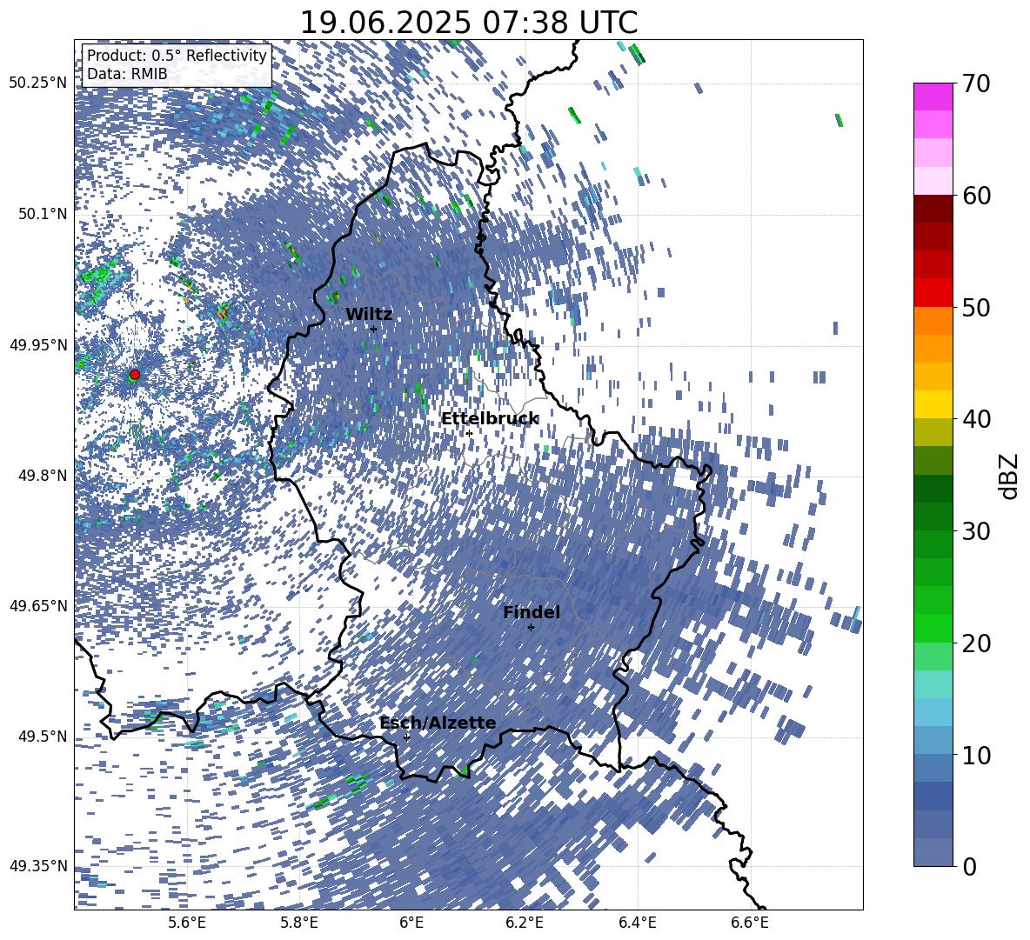
Task: Click the Ettelbruck location cross marker
Action: point(469,433)
